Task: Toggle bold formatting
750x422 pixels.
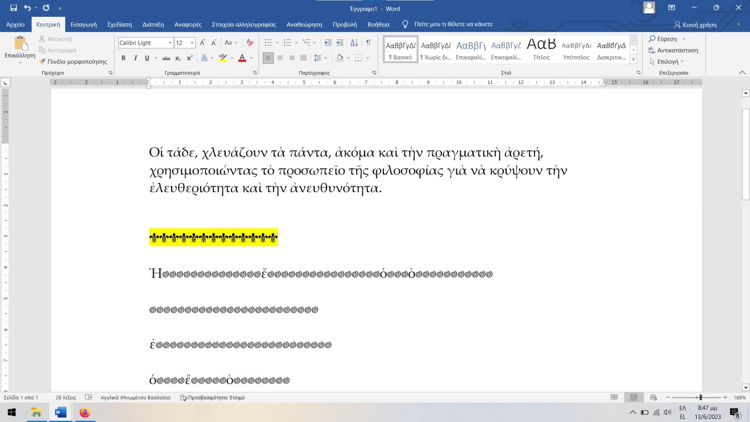Action: (123, 58)
